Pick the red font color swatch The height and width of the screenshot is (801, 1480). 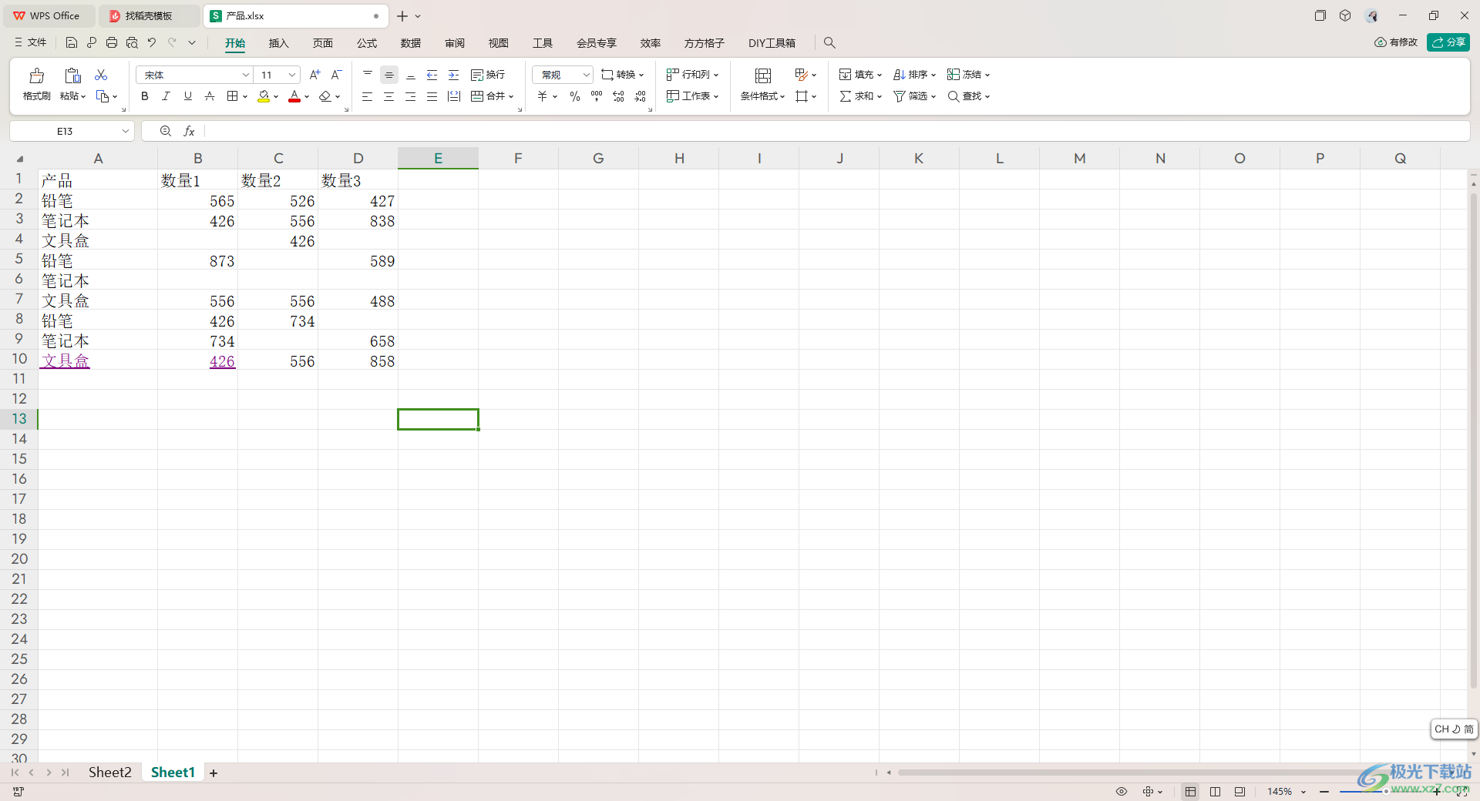pyautogui.click(x=294, y=97)
